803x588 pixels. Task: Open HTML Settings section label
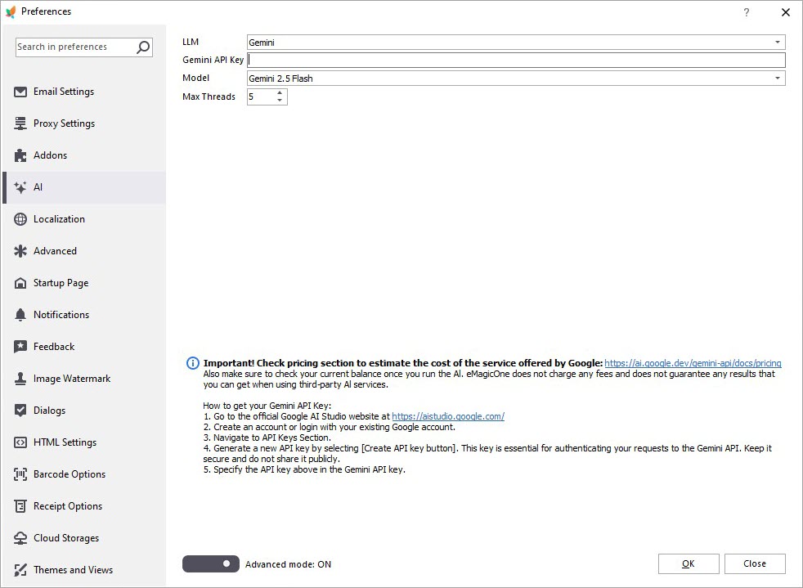[x=65, y=442]
